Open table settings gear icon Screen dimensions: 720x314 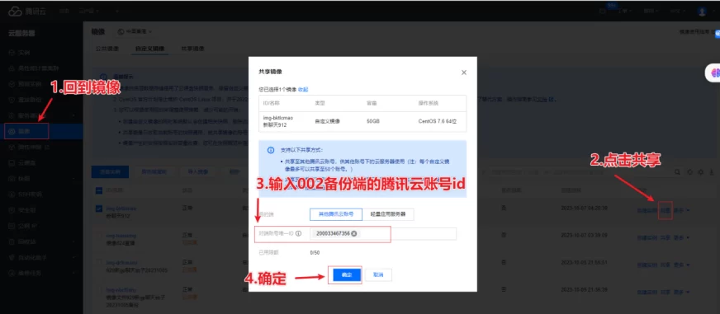(701, 172)
